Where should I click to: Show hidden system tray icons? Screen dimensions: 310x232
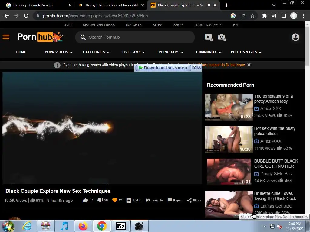(x=265, y=226)
